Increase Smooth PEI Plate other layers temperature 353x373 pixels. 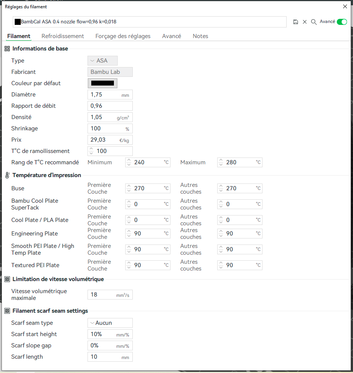pyautogui.click(x=221, y=247)
